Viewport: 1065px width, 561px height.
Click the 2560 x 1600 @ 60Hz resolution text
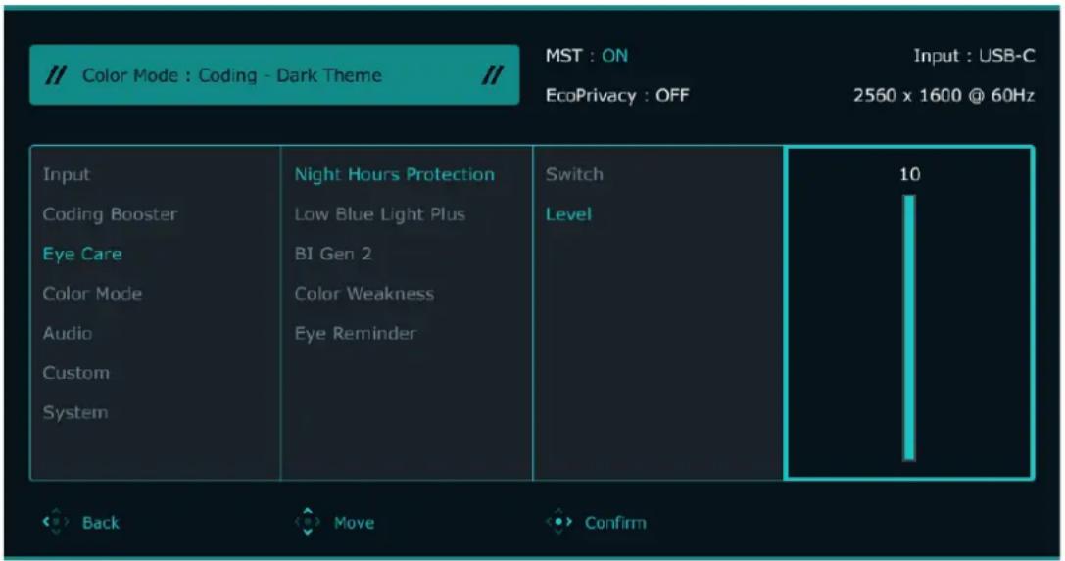coord(944,95)
